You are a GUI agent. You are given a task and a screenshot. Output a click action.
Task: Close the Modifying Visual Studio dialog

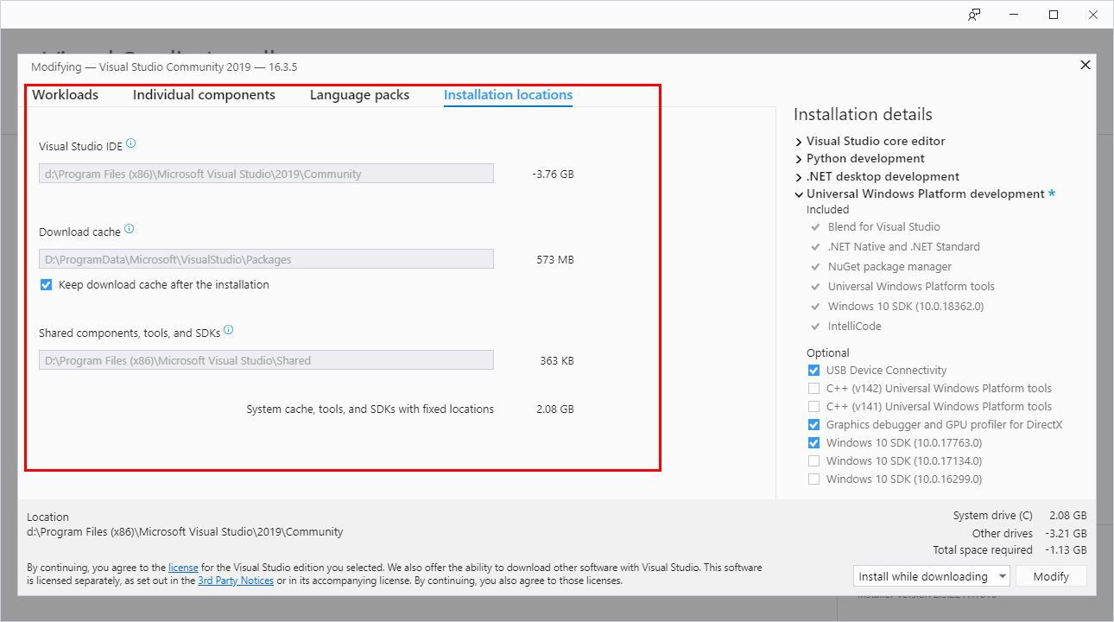[x=1086, y=65]
